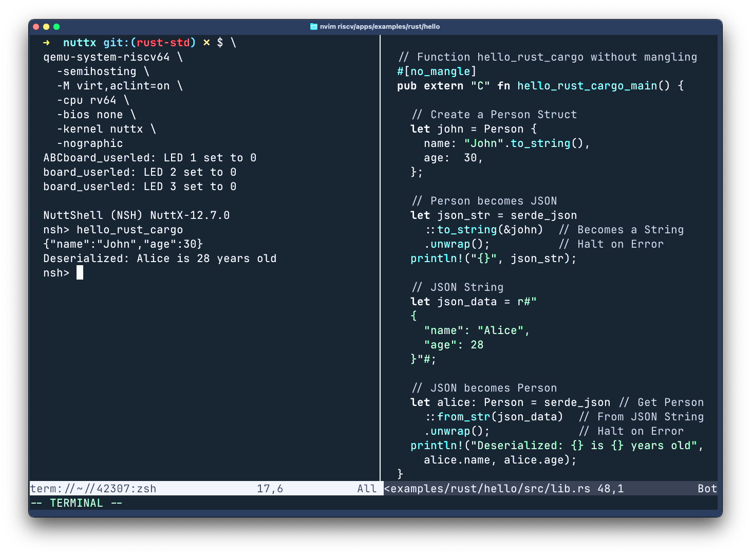The width and height of the screenshot is (751, 555).
Task: Click the vertical split divider between panes
Action: click(380, 257)
